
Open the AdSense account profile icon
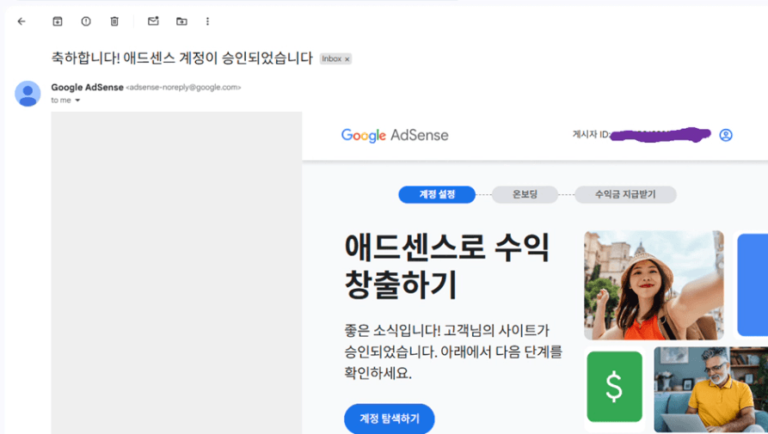pos(725,135)
